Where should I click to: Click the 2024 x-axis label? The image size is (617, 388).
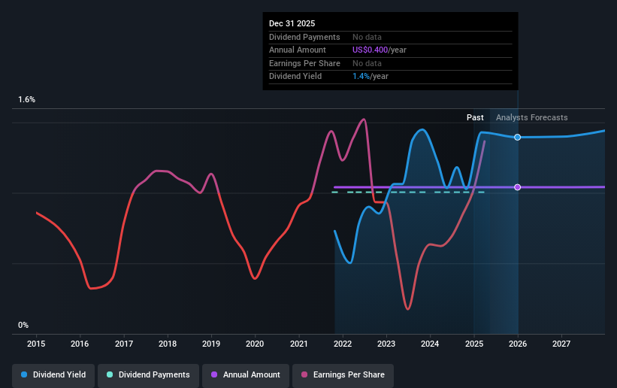coord(430,344)
